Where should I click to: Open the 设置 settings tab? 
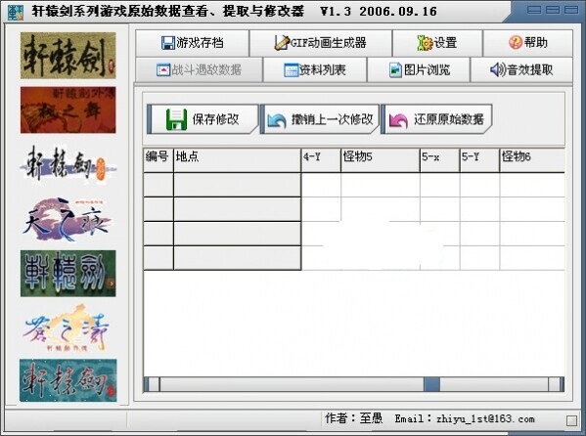[437, 43]
